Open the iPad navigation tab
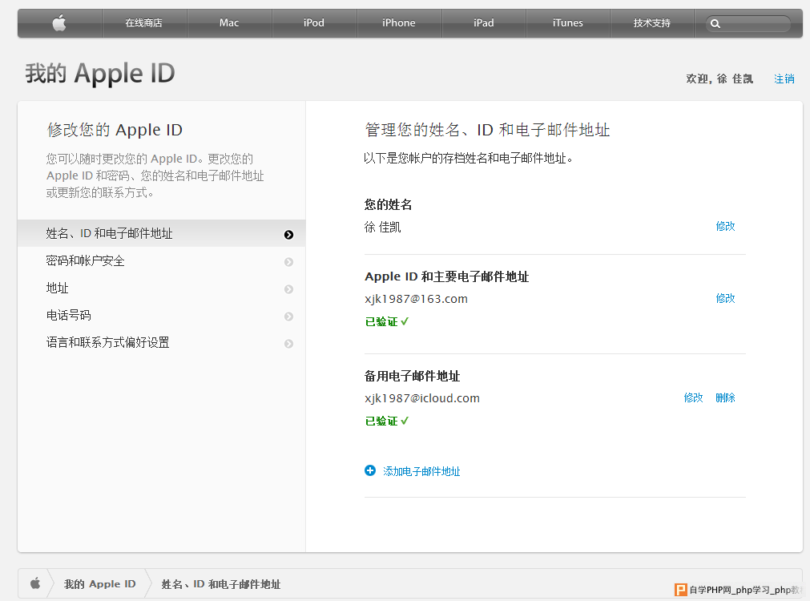This screenshot has height=601, width=810. click(x=484, y=22)
